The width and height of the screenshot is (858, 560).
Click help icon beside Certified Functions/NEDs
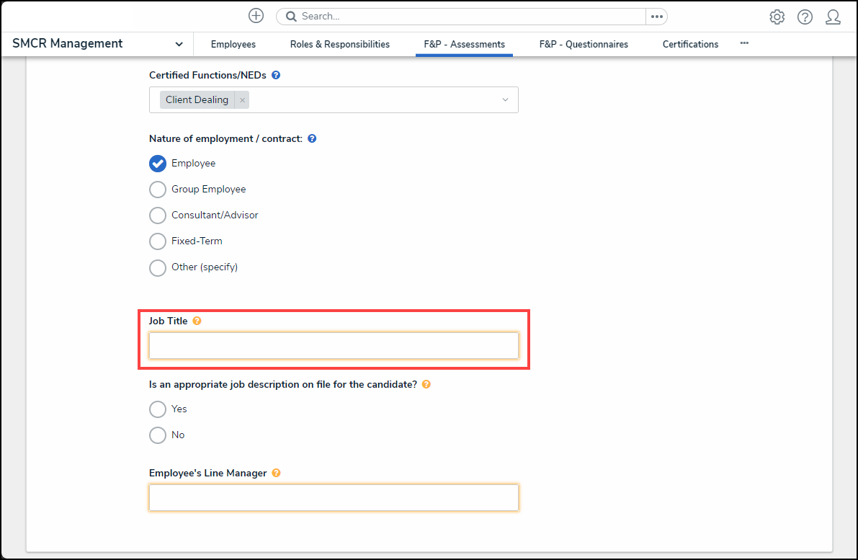[x=276, y=75]
